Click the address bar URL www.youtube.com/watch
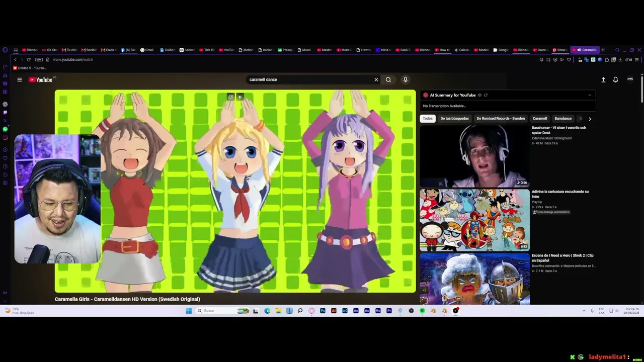Viewport: 644px width, 362px height. pos(73,60)
